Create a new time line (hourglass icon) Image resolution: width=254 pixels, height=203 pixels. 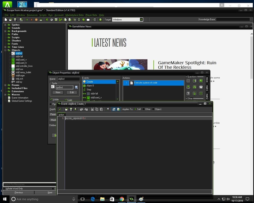pos(79,20)
